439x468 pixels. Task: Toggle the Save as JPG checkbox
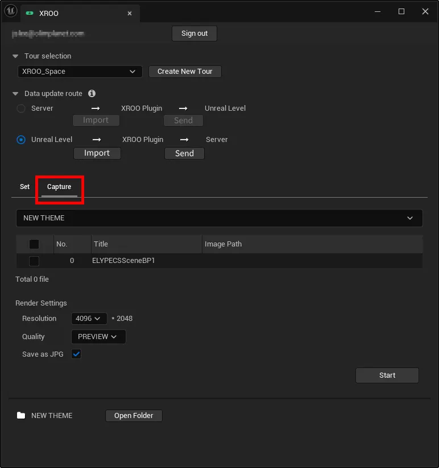(x=76, y=354)
